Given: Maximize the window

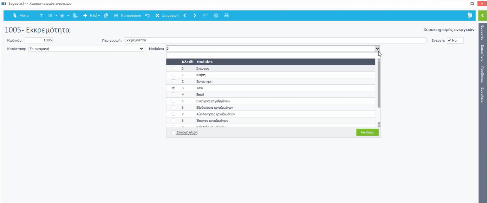Looking at the screenshot, I should [x=472, y=3].
